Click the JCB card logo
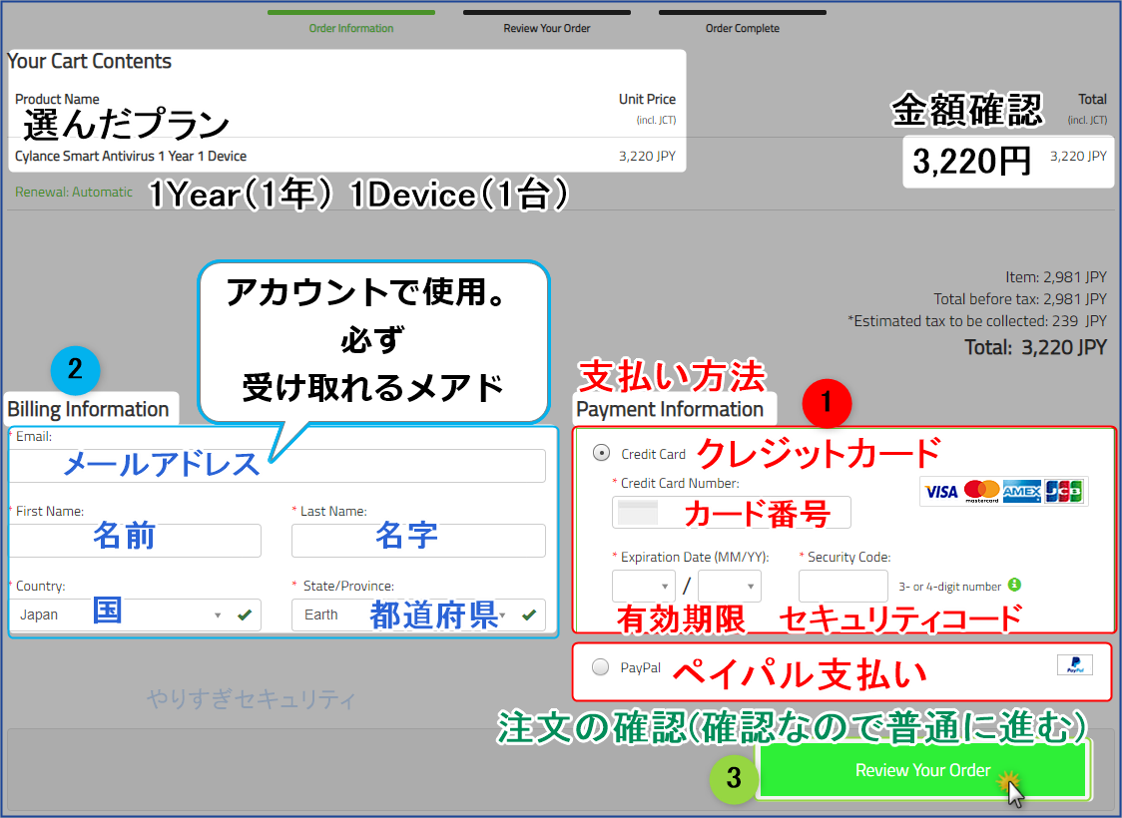Screen dimensions: 1122x818 tap(1064, 492)
